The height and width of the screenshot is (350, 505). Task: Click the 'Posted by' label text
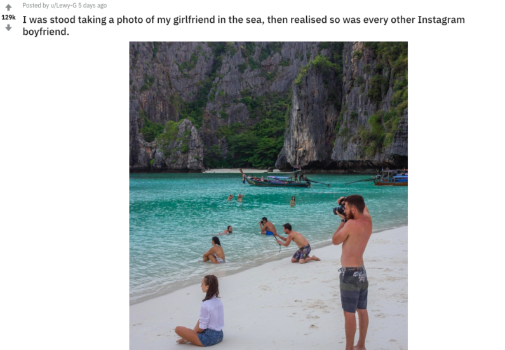pyautogui.click(x=36, y=6)
